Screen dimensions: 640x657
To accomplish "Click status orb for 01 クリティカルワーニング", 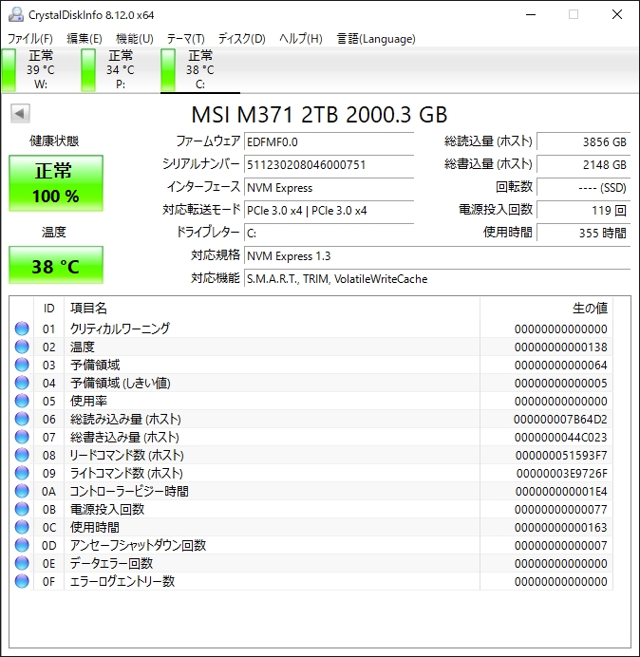I will click(x=22, y=328).
